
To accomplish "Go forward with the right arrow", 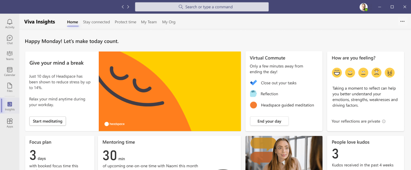I will (x=128, y=7).
